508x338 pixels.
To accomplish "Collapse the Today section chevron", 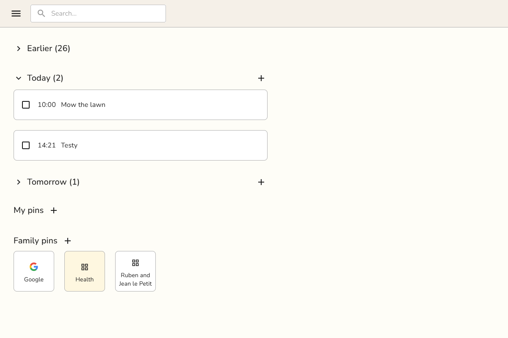I will click(x=19, y=78).
